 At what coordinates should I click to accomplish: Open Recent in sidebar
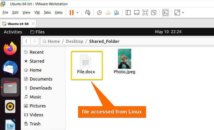(43, 52)
